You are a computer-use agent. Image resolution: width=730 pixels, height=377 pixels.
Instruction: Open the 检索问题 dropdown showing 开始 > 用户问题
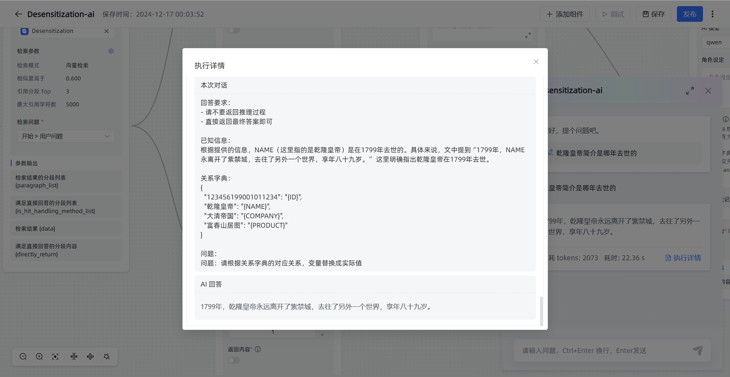[66, 136]
